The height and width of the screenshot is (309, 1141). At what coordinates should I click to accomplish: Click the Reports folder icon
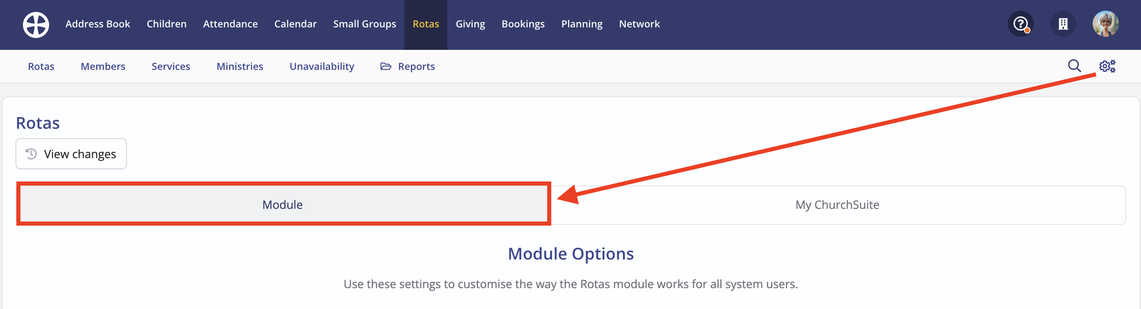pos(386,66)
